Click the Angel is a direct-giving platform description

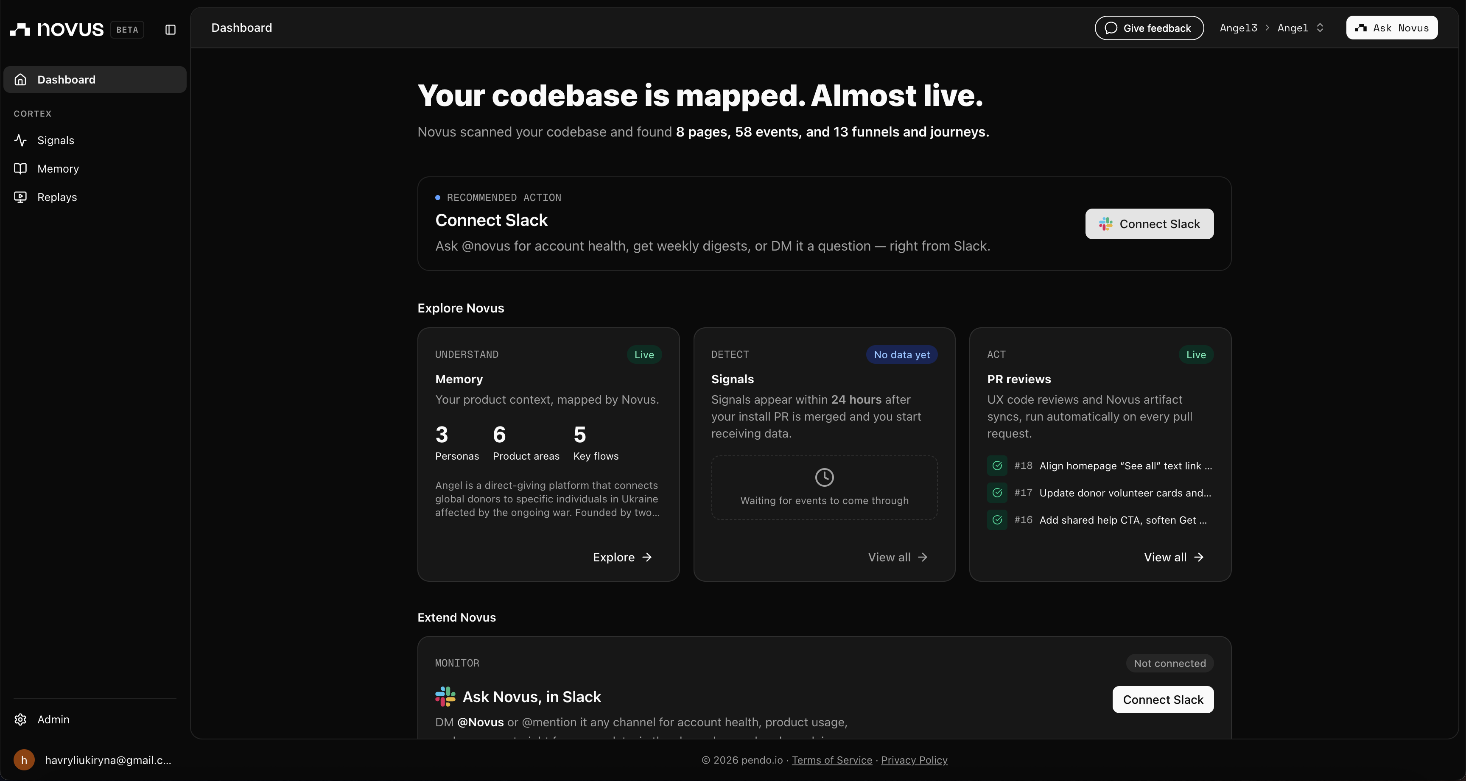coord(548,499)
